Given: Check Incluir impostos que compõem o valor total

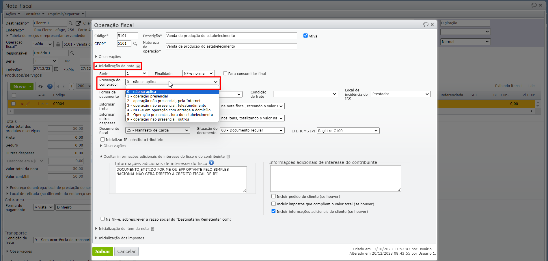Looking at the screenshot, I should click(273, 204).
